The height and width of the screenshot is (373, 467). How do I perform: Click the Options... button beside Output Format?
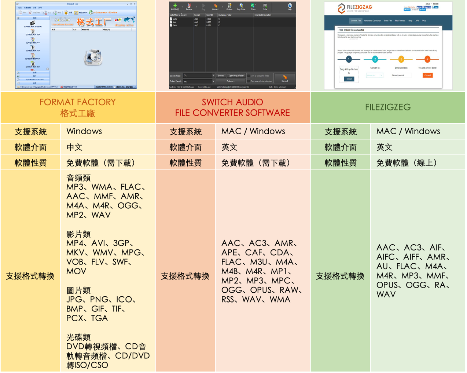(x=230, y=81)
